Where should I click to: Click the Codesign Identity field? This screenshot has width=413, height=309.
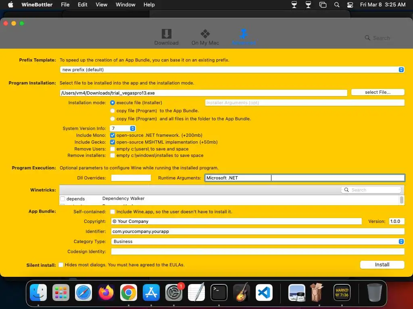(x=258, y=251)
